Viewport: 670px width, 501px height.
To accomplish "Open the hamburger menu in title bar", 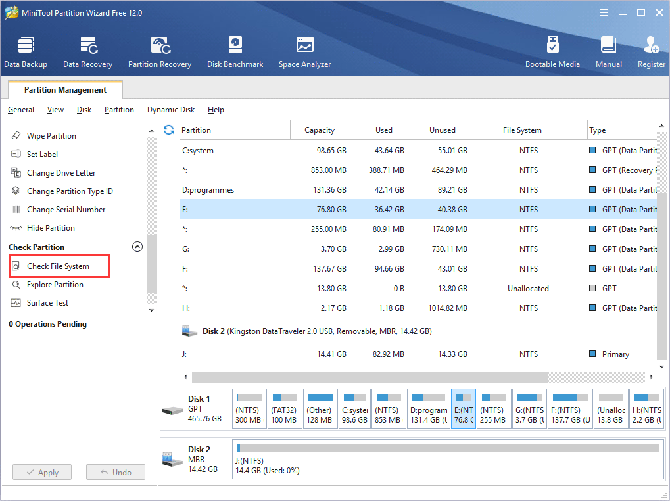I will 604,12.
